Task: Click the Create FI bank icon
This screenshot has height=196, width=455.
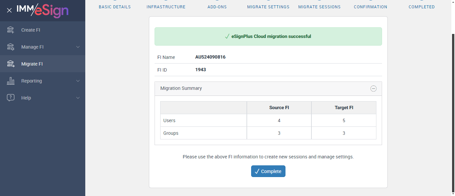Action: point(11,30)
